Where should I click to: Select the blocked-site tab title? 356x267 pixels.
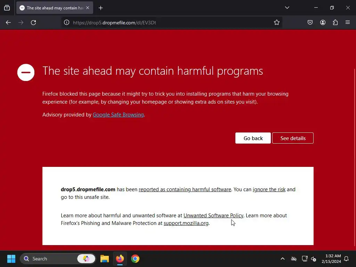(x=55, y=8)
